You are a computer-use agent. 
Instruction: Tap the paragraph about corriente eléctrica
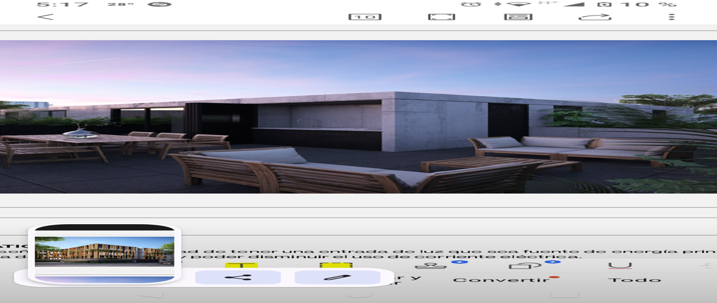[358, 251]
